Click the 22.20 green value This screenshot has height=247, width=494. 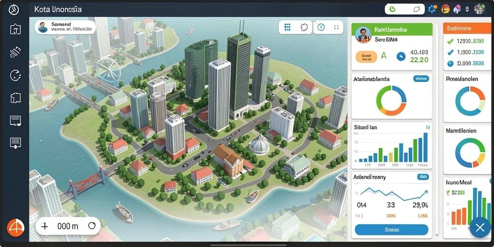[419, 60]
